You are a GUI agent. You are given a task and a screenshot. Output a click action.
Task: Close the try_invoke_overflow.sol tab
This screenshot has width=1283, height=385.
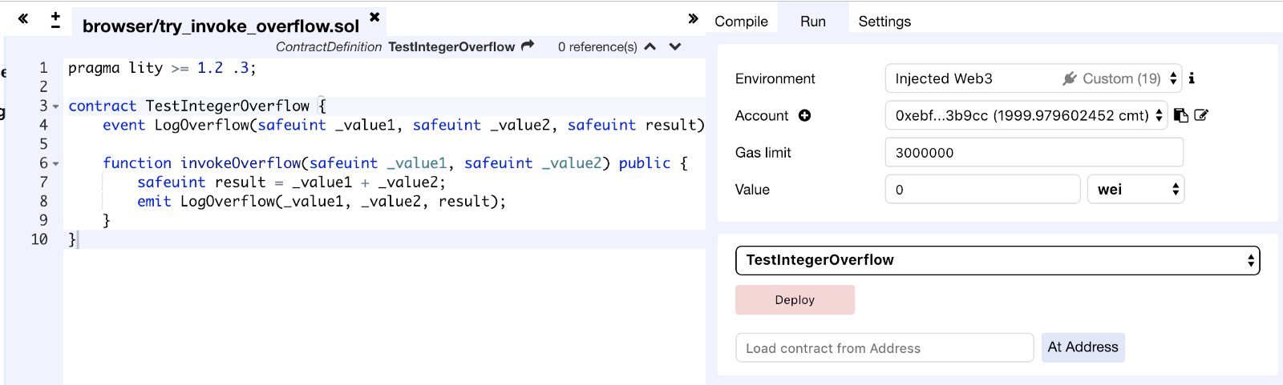(x=374, y=17)
